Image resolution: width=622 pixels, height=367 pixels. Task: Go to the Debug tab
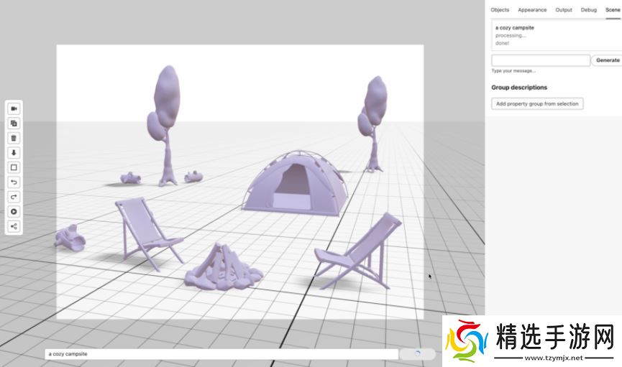(588, 10)
